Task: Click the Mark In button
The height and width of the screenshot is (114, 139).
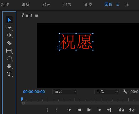Action: [x=47, y=110]
